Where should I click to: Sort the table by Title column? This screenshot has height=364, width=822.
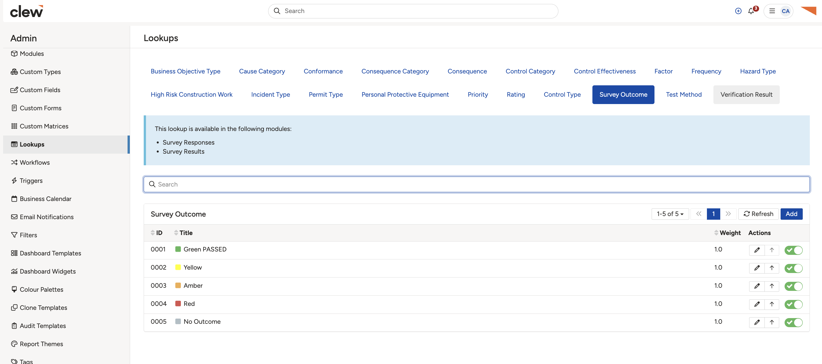pos(183,233)
